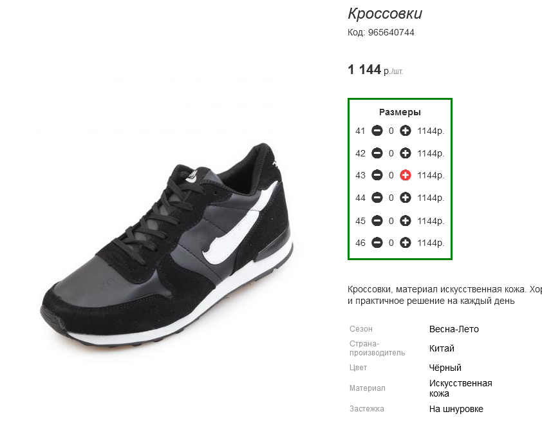Increase quantity for size 45
542x423 pixels.
coord(405,221)
